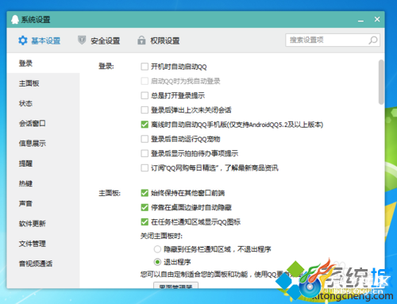Click the QQ penguin icon in title bar

(x=15, y=19)
